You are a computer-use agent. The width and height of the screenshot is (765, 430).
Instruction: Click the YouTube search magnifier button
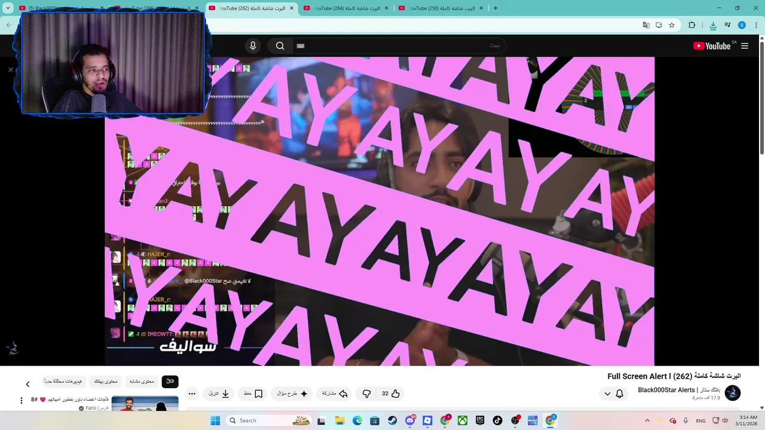pyautogui.click(x=280, y=46)
